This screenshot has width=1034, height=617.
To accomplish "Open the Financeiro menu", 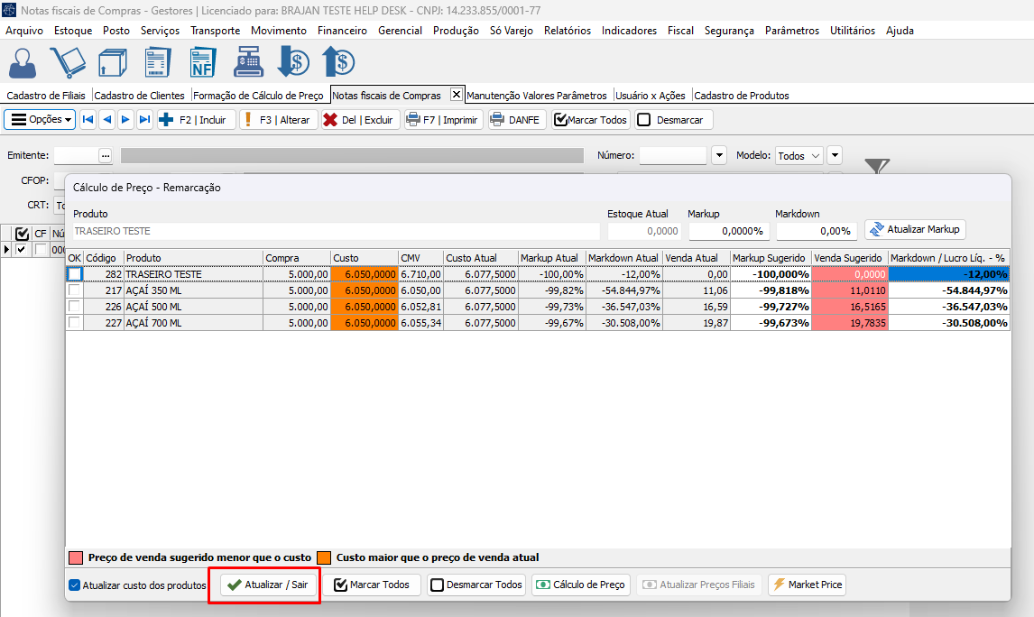I will (x=342, y=30).
